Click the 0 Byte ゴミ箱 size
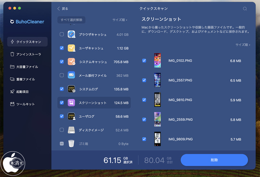The height and width of the screenshot is (177, 260). (x=123, y=144)
